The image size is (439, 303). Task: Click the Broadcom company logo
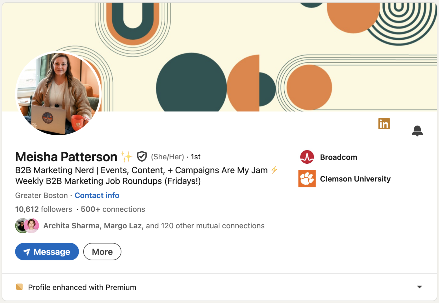click(x=307, y=157)
